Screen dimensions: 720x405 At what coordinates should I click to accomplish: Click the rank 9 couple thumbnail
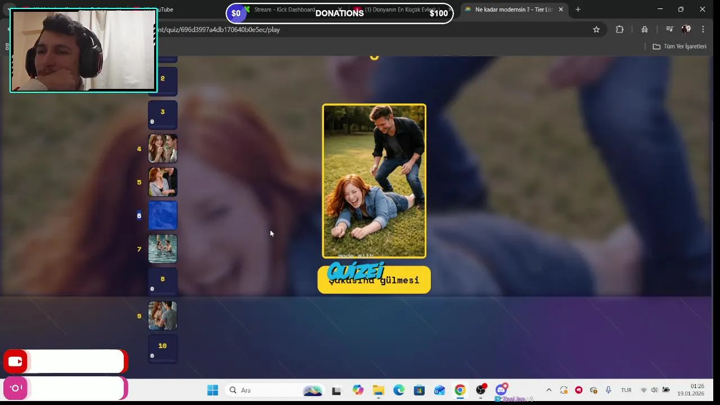(163, 316)
